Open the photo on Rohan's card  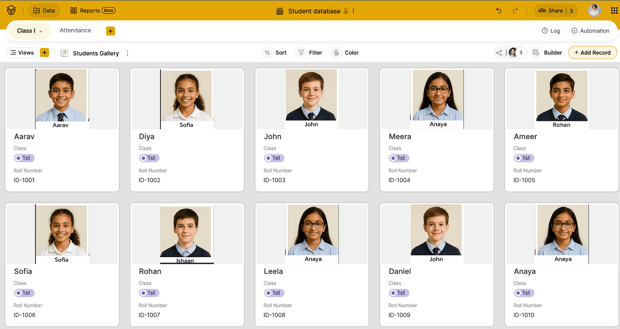(187, 234)
